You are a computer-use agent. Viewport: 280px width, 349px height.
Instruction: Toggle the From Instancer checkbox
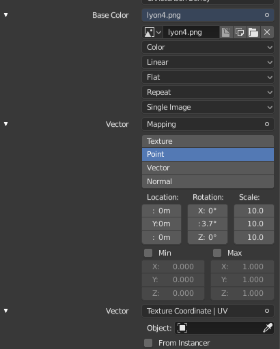[148, 343]
